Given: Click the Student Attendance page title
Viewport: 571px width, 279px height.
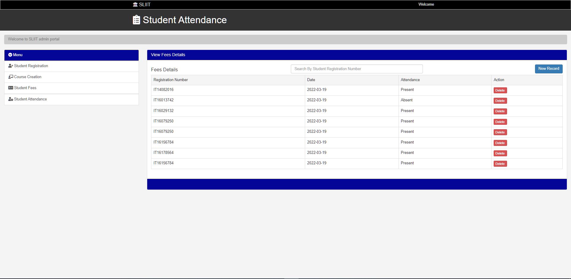Looking at the screenshot, I should coord(185,20).
